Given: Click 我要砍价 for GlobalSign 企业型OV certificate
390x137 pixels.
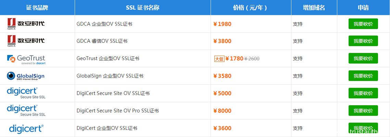Looking at the screenshot, I should tap(363, 76).
